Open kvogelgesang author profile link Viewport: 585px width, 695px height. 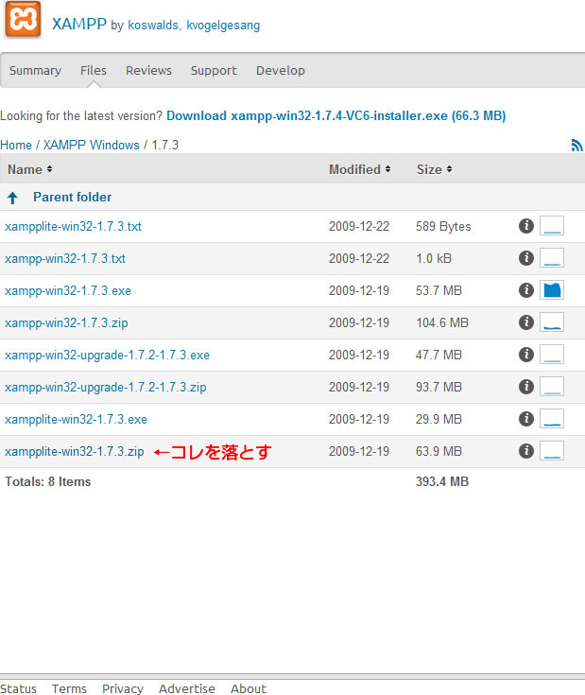[223, 26]
